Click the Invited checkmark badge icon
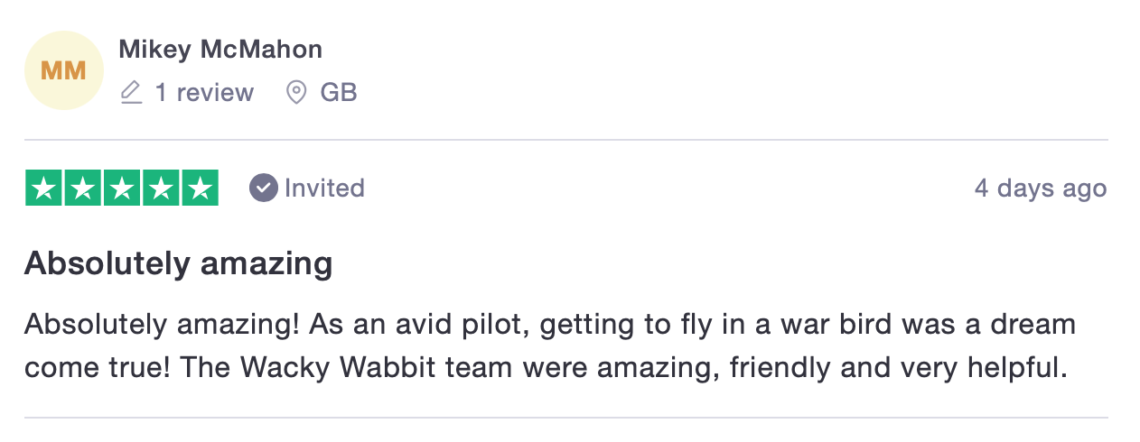The height and width of the screenshot is (442, 1140). [263, 188]
